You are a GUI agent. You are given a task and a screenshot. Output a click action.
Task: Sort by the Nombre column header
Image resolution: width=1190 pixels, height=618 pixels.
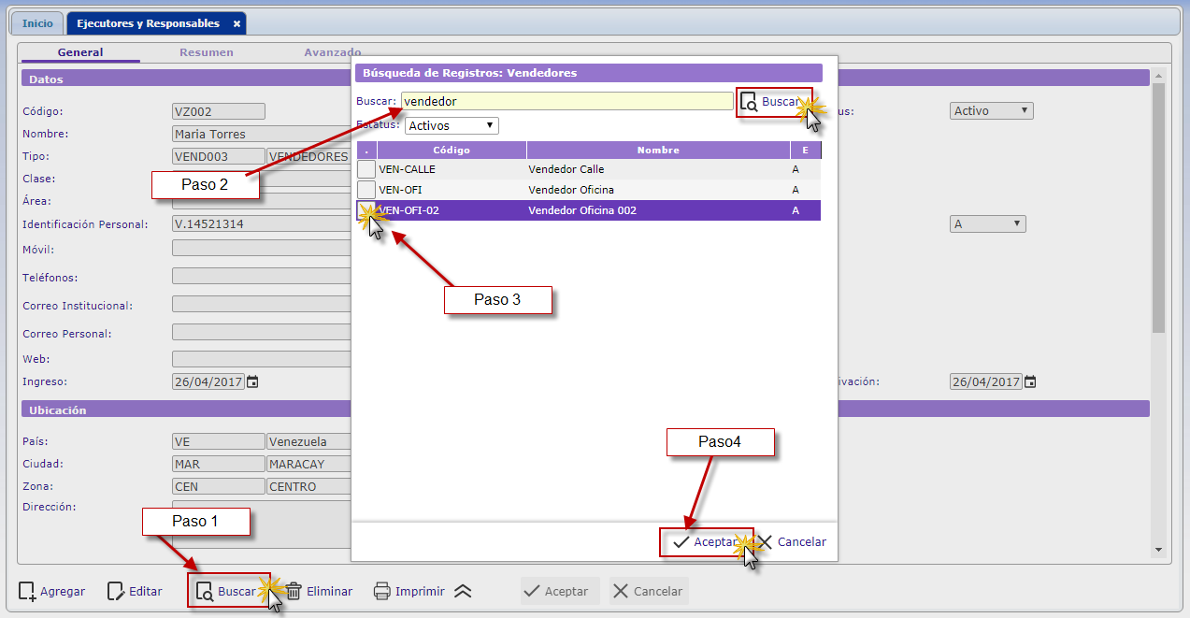(658, 150)
